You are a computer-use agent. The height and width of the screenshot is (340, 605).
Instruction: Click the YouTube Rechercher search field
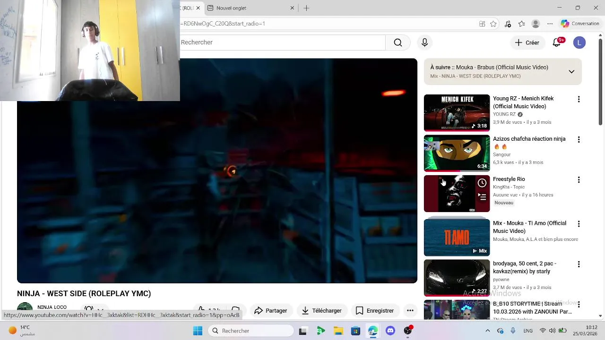click(x=283, y=42)
